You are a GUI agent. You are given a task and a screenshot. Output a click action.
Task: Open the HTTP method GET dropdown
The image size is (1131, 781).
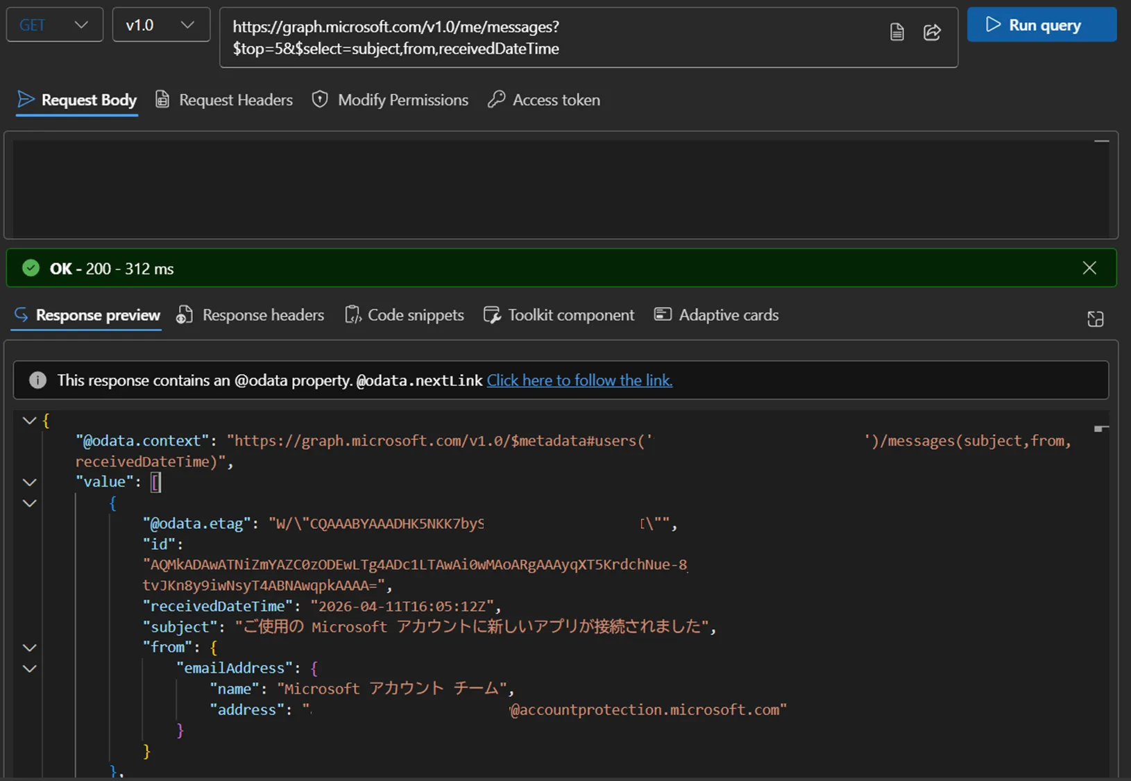(x=54, y=25)
